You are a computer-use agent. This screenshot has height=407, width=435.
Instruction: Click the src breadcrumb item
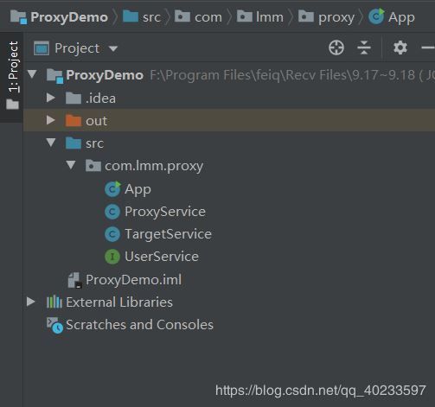pyautogui.click(x=142, y=17)
